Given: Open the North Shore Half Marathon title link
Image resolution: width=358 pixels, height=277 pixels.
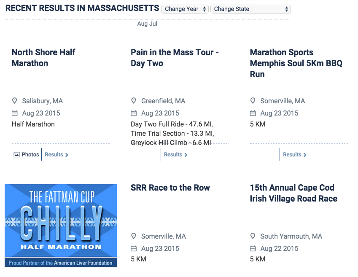Looking at the screenshot, I should pos(43,58).
